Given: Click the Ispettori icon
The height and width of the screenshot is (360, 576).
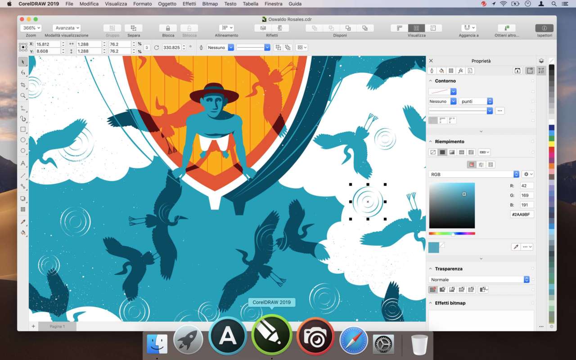Looking at the screenshot, I should pyautogui.click(x=544, y=28).
